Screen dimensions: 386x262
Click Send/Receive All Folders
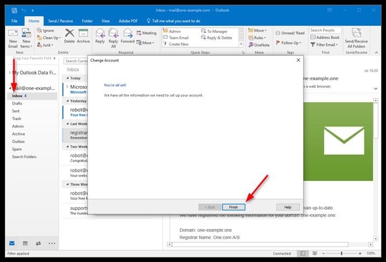[356, 38]
